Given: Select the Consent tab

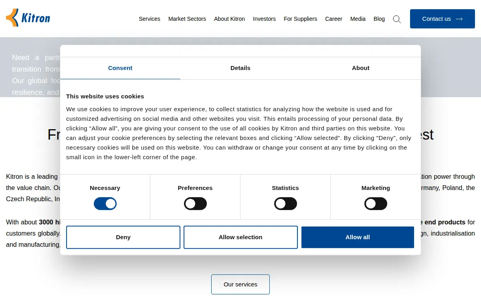Looking at the screenshot, I should click(120, 68).
